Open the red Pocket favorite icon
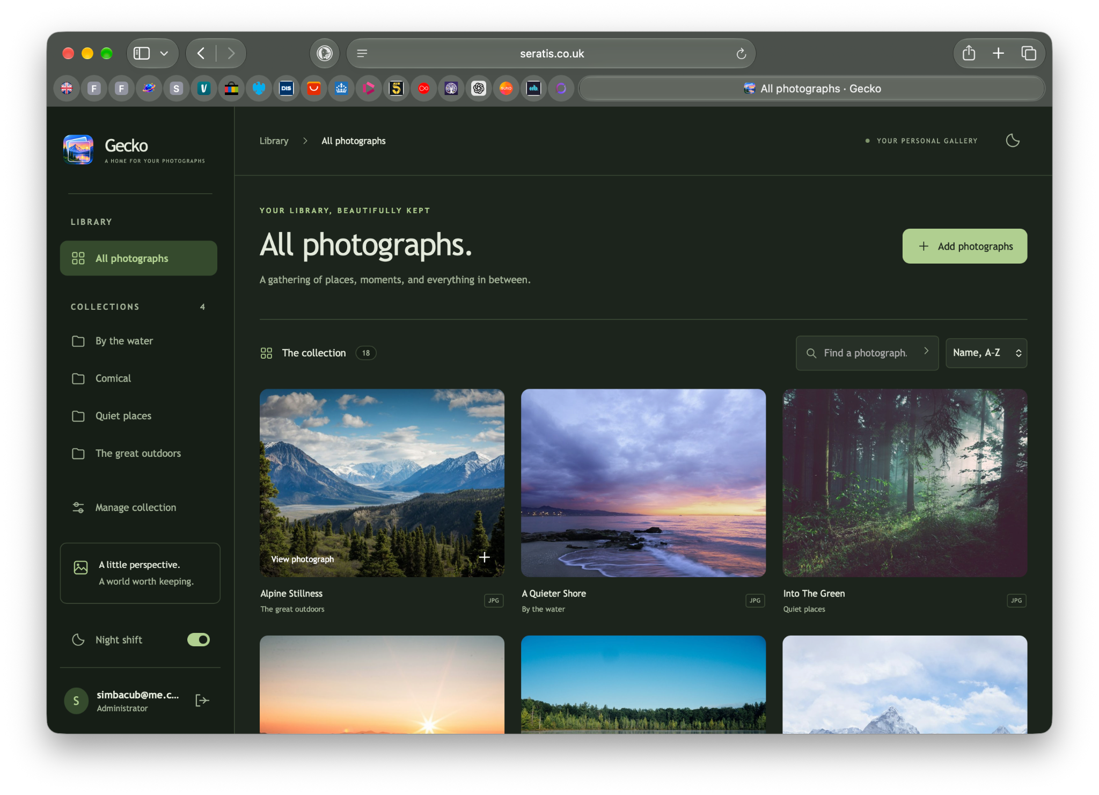This screenshot has height=795, width=1099. coord(314,89)
